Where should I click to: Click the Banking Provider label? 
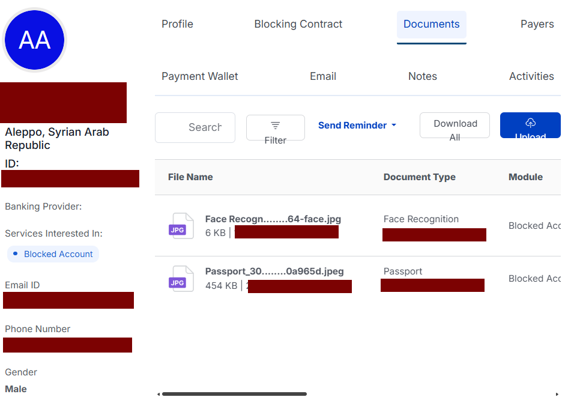[x=43, y=207]
